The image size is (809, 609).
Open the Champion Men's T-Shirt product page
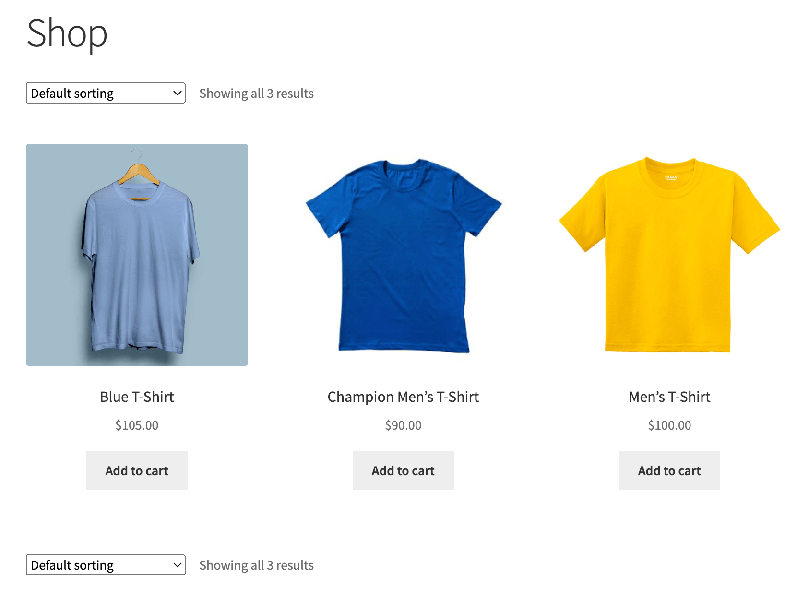tap(403, 397)
